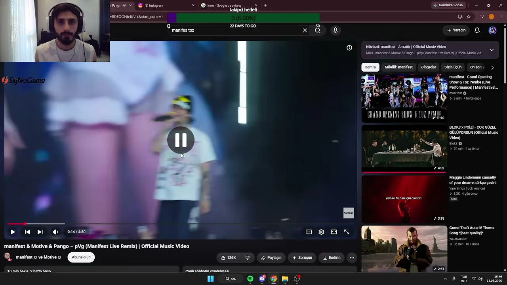Switch the player to theater mode

click(x=334, y=232)
